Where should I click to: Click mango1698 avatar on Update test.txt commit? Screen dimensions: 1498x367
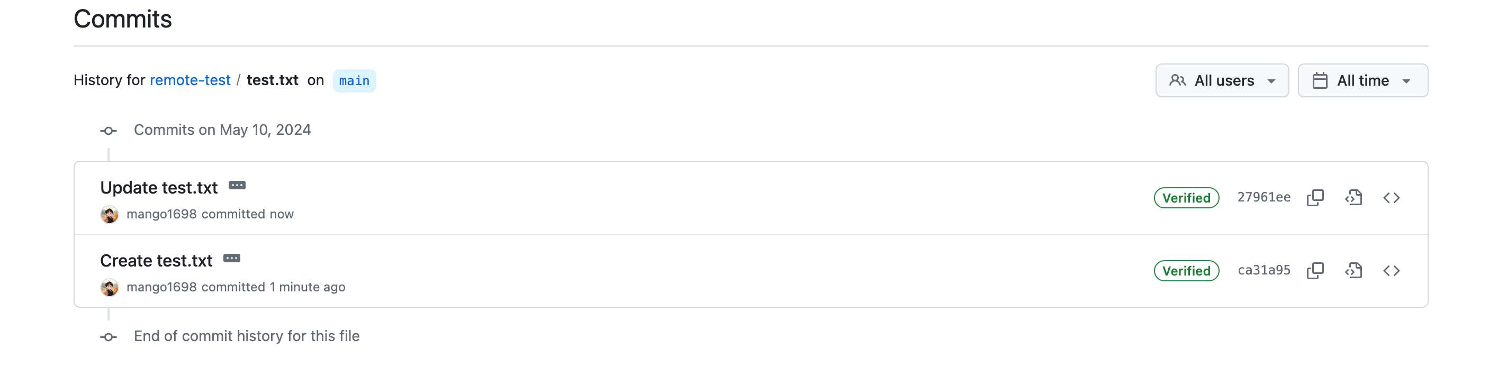[x=110, y=214]
